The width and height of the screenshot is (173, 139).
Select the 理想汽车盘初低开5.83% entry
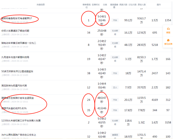[x=14, y=108]
